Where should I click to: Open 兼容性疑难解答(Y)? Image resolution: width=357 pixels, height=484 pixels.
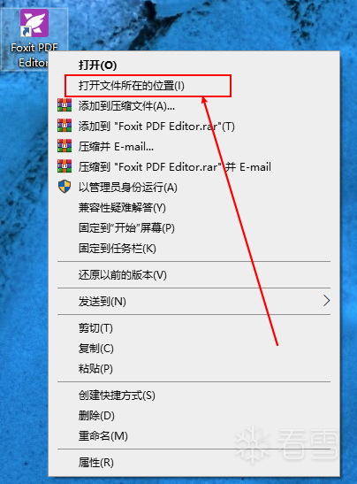point(194,208)
